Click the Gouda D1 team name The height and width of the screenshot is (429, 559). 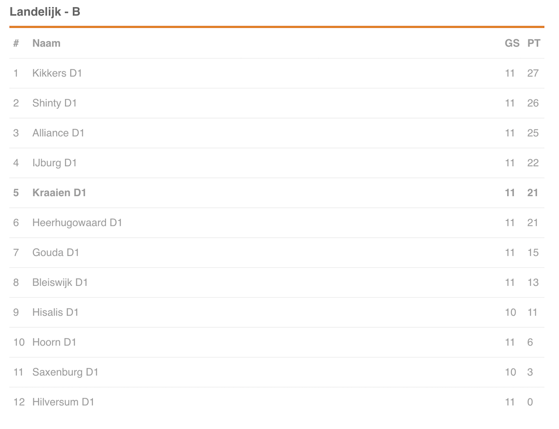tap(56, 252)
